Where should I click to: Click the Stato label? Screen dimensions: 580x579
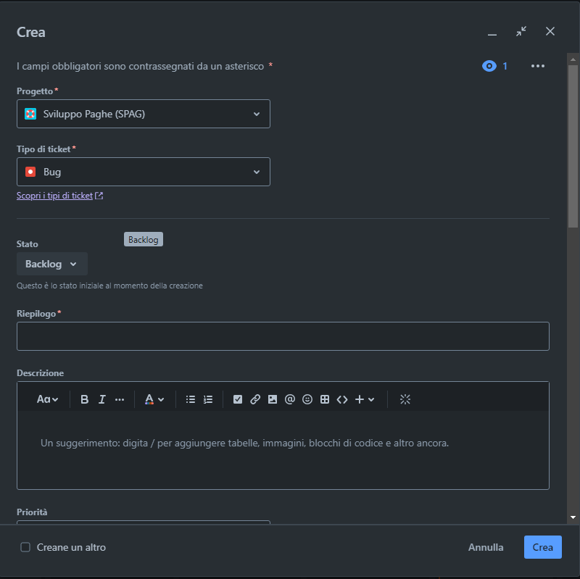point(27,244)
